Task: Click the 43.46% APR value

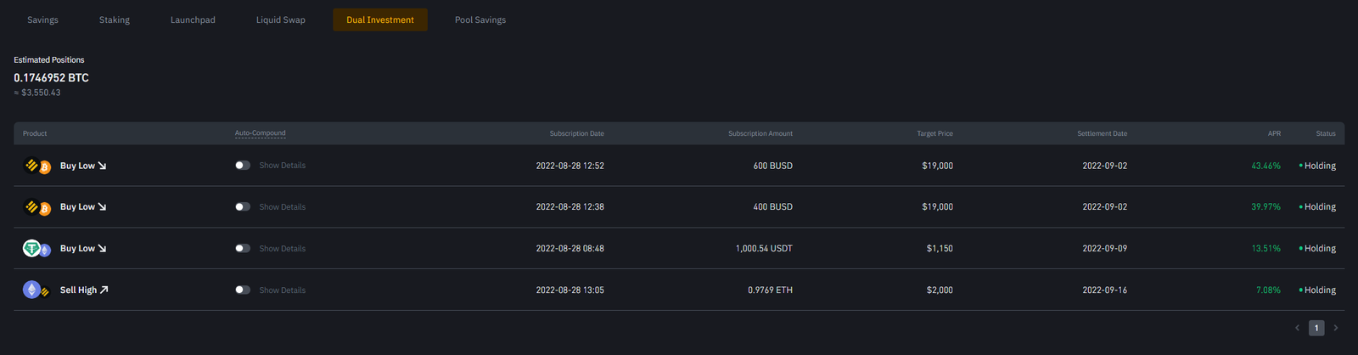Action: tap(1265, 166)
